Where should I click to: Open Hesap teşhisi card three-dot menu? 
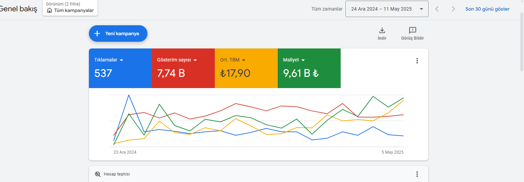pyautogui.click(x=417, y=174)
